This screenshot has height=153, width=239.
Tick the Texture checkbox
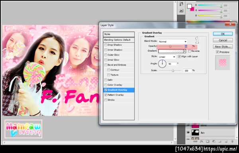(x=108, y=75)
